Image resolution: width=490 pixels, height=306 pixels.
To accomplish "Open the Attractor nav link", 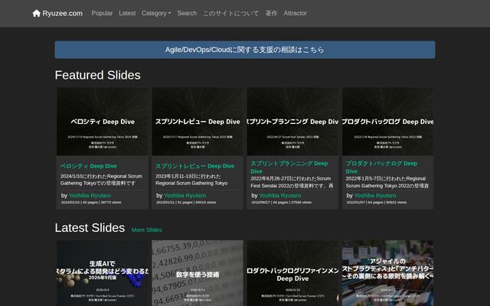I will (295, 13).
